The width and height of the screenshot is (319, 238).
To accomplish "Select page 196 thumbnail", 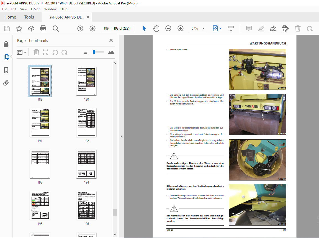I will coord(86,205).
